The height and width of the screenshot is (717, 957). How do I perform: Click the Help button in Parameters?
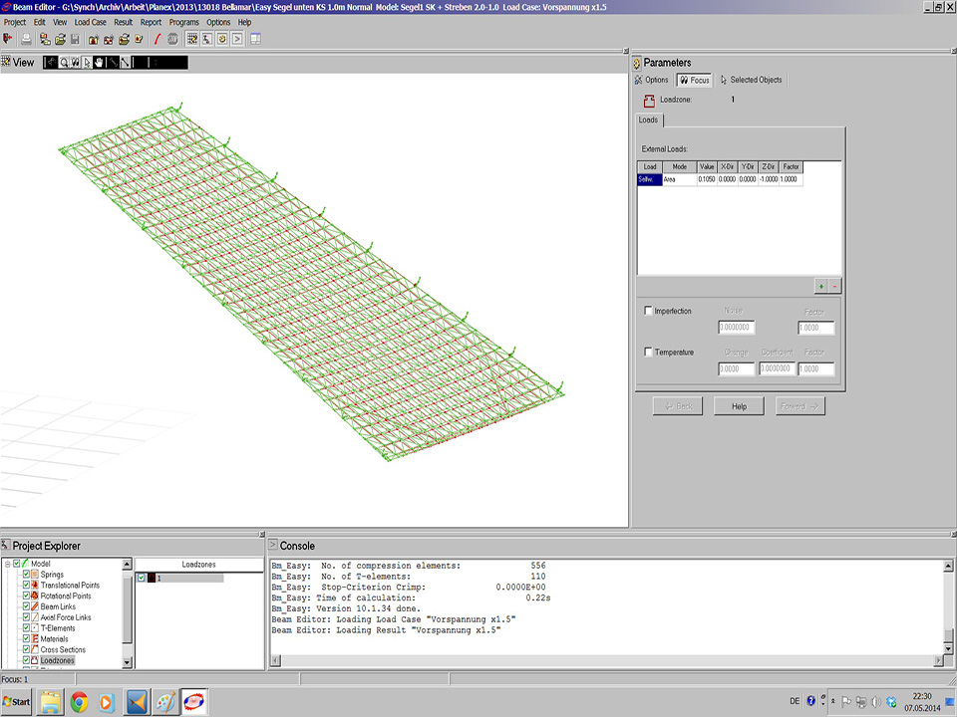[x=739, y=406]
